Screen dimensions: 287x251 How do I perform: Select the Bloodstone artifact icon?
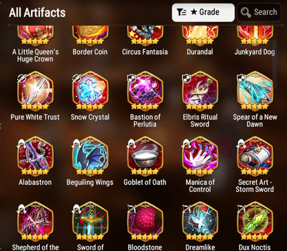tap(145, 221)
